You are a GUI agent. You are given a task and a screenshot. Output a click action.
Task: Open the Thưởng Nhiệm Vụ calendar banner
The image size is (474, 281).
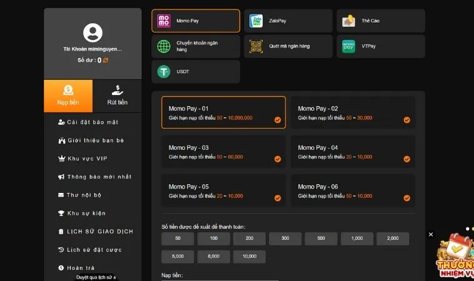pyautogui.click(x=456, y=255)
